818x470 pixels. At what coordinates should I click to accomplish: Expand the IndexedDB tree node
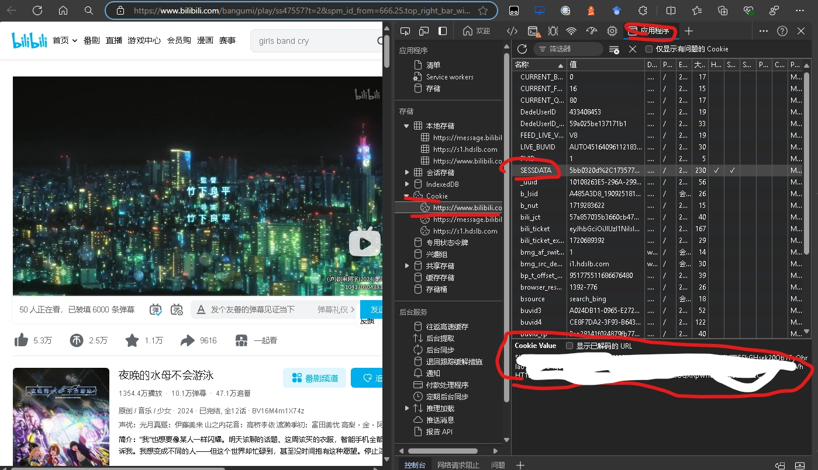407,184
